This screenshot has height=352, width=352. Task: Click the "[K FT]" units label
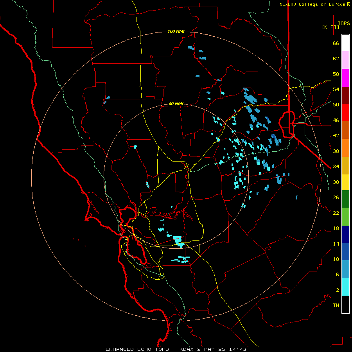[x=330, y=27]
